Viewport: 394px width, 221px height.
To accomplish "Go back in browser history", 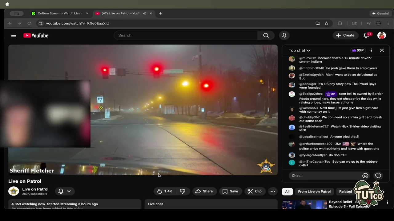I will (x=10, y=23).
